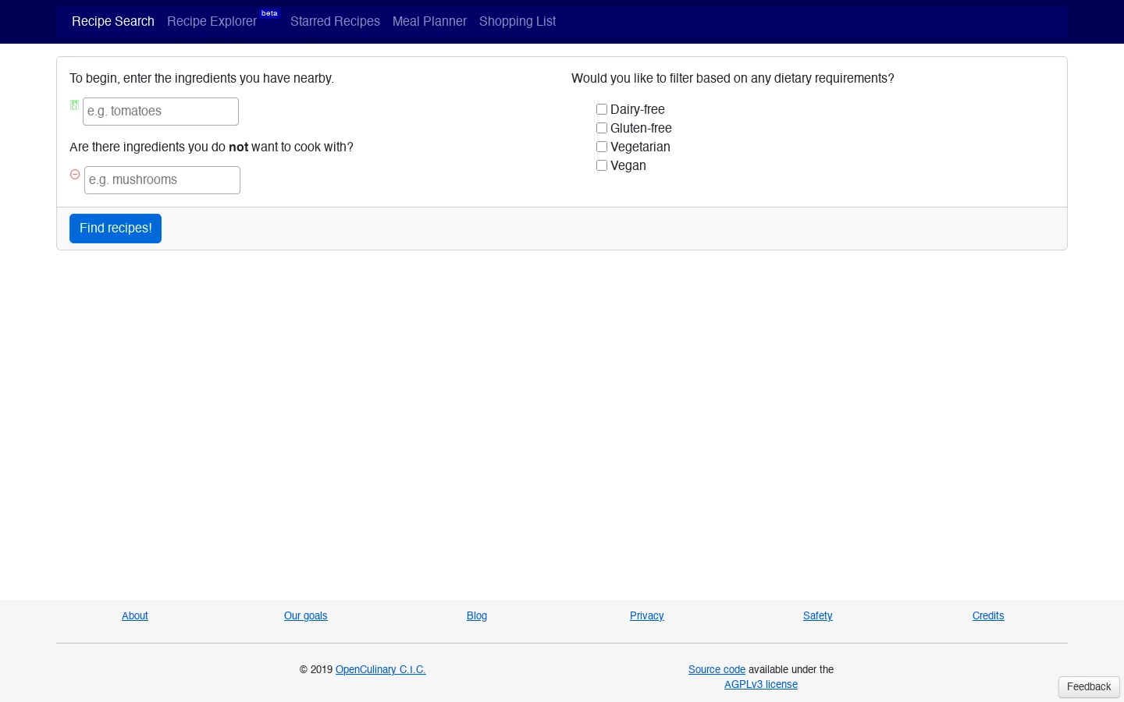Viewport: 1124px width, 702px height.
Task: Open the Safety footer link
Action: (x=818, y=615)
